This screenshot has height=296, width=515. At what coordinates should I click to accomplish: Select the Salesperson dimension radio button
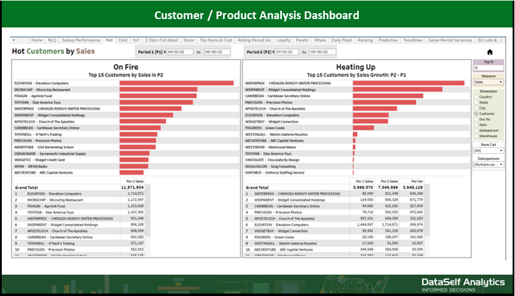[x=476, y=131]
